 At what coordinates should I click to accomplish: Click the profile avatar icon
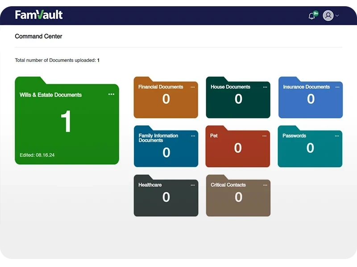pos(328,15)
